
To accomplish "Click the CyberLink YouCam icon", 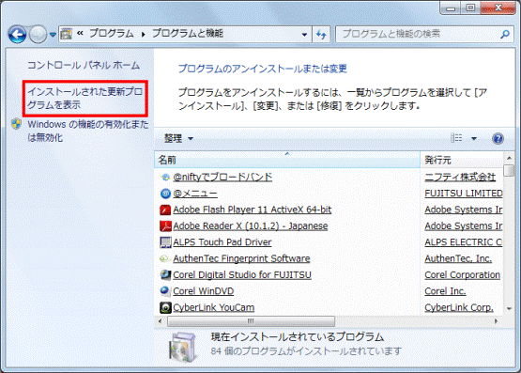I will coord(165,307).
